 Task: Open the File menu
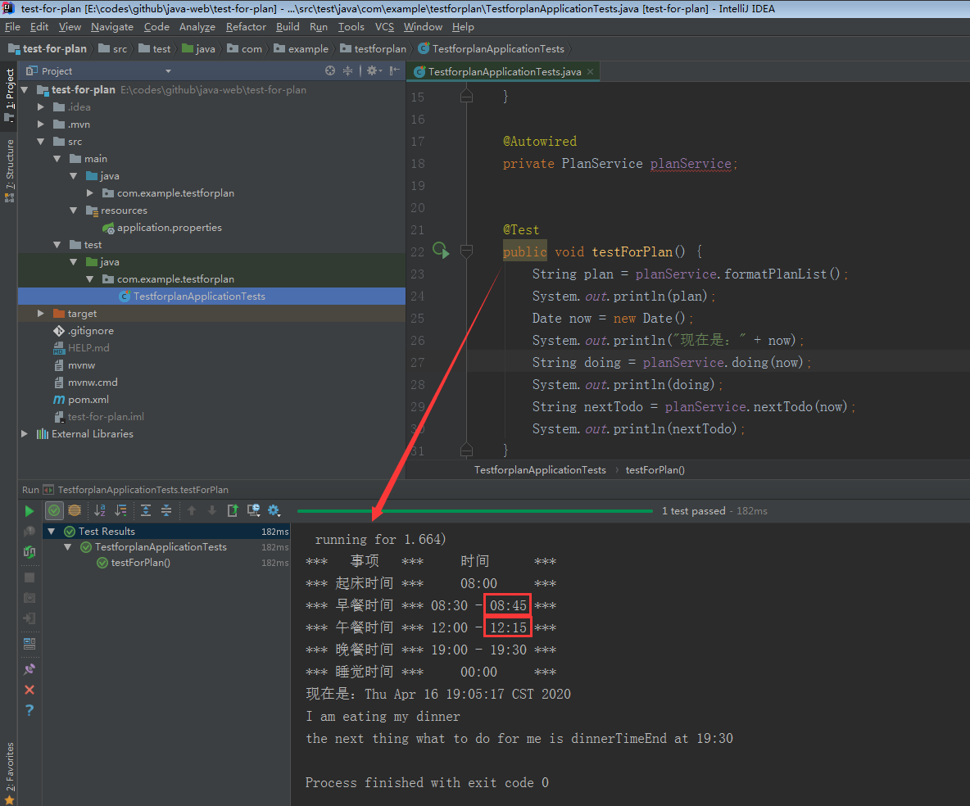coord(12,26)
